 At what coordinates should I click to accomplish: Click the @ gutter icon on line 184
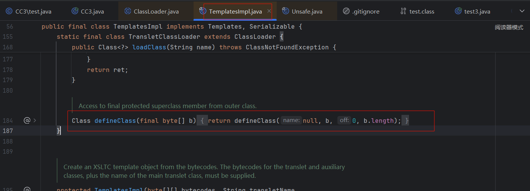pos(27,121)
